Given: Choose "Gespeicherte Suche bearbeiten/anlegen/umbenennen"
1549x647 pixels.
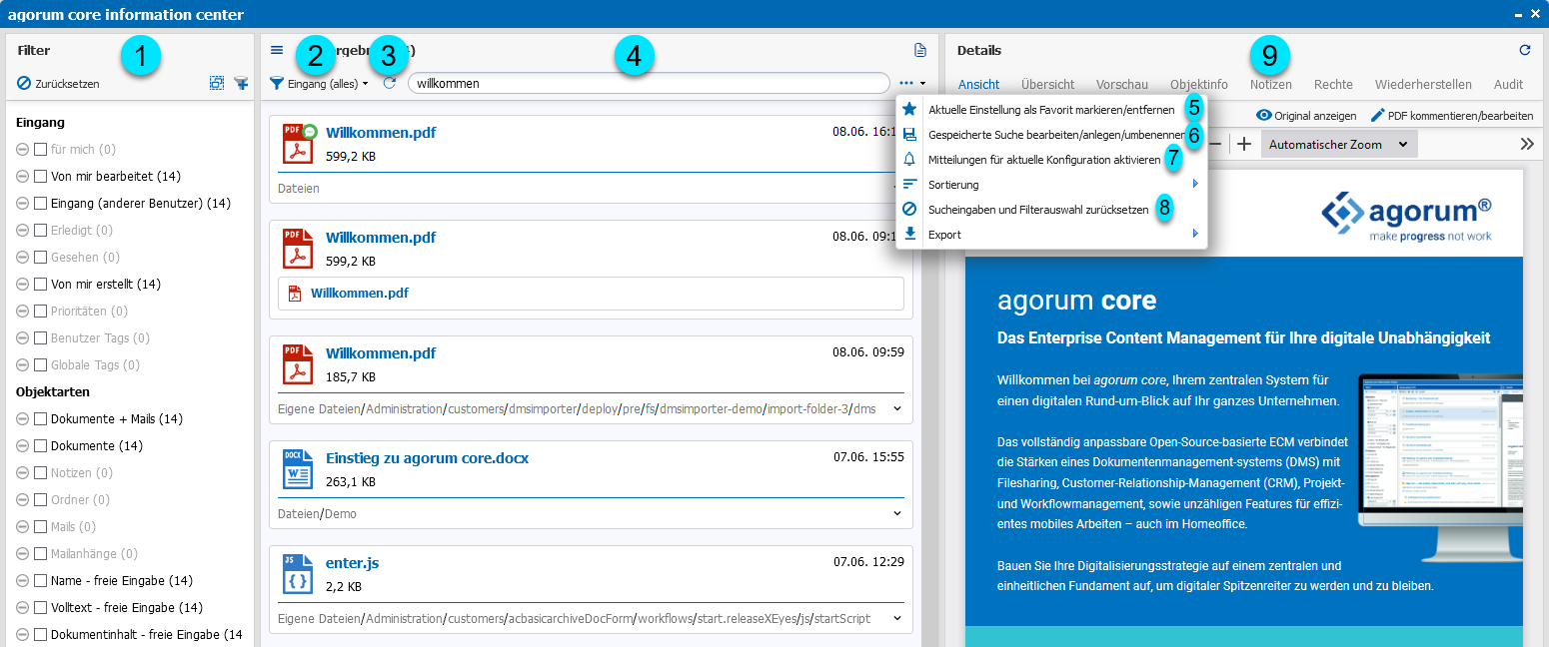Looking at the screenshot, I should pyautogui.click(x=1051, y=135).
